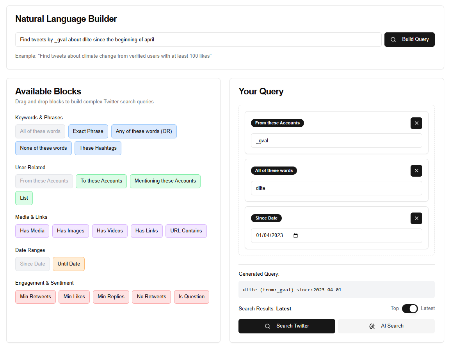The image size is (450, 349).
Task: Edit the dlite words field
Action: (x=336, y=188)
